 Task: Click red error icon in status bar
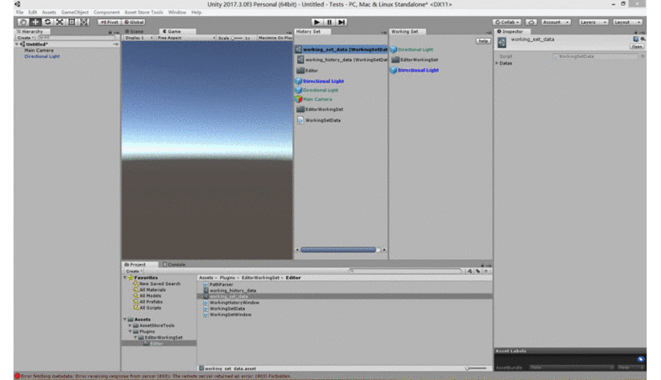point(18,376)
